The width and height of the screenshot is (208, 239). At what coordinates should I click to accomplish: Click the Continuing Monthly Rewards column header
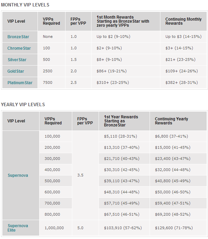coord(183,21)
